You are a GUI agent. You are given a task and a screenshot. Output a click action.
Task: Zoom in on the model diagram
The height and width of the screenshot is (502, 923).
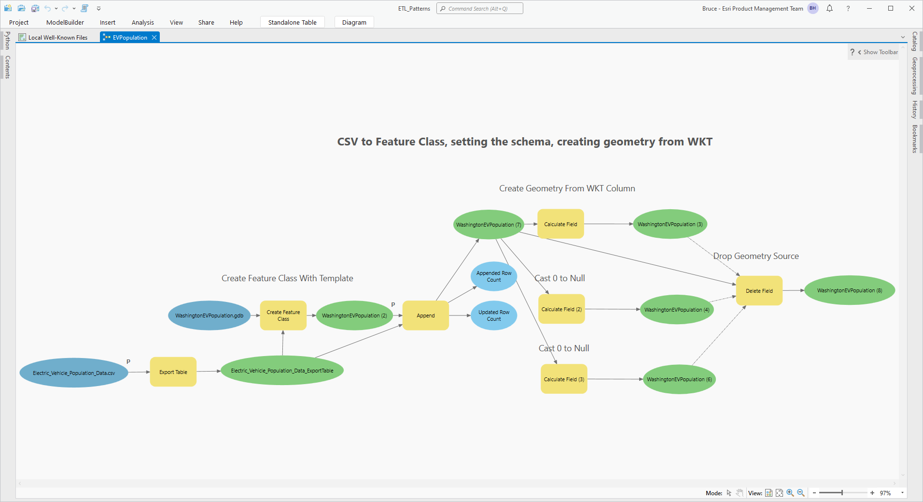tap(790, 492)
